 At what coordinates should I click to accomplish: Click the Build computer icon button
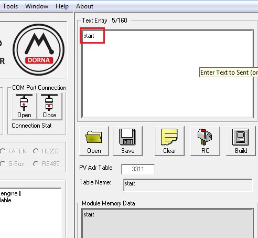(241, 141)
